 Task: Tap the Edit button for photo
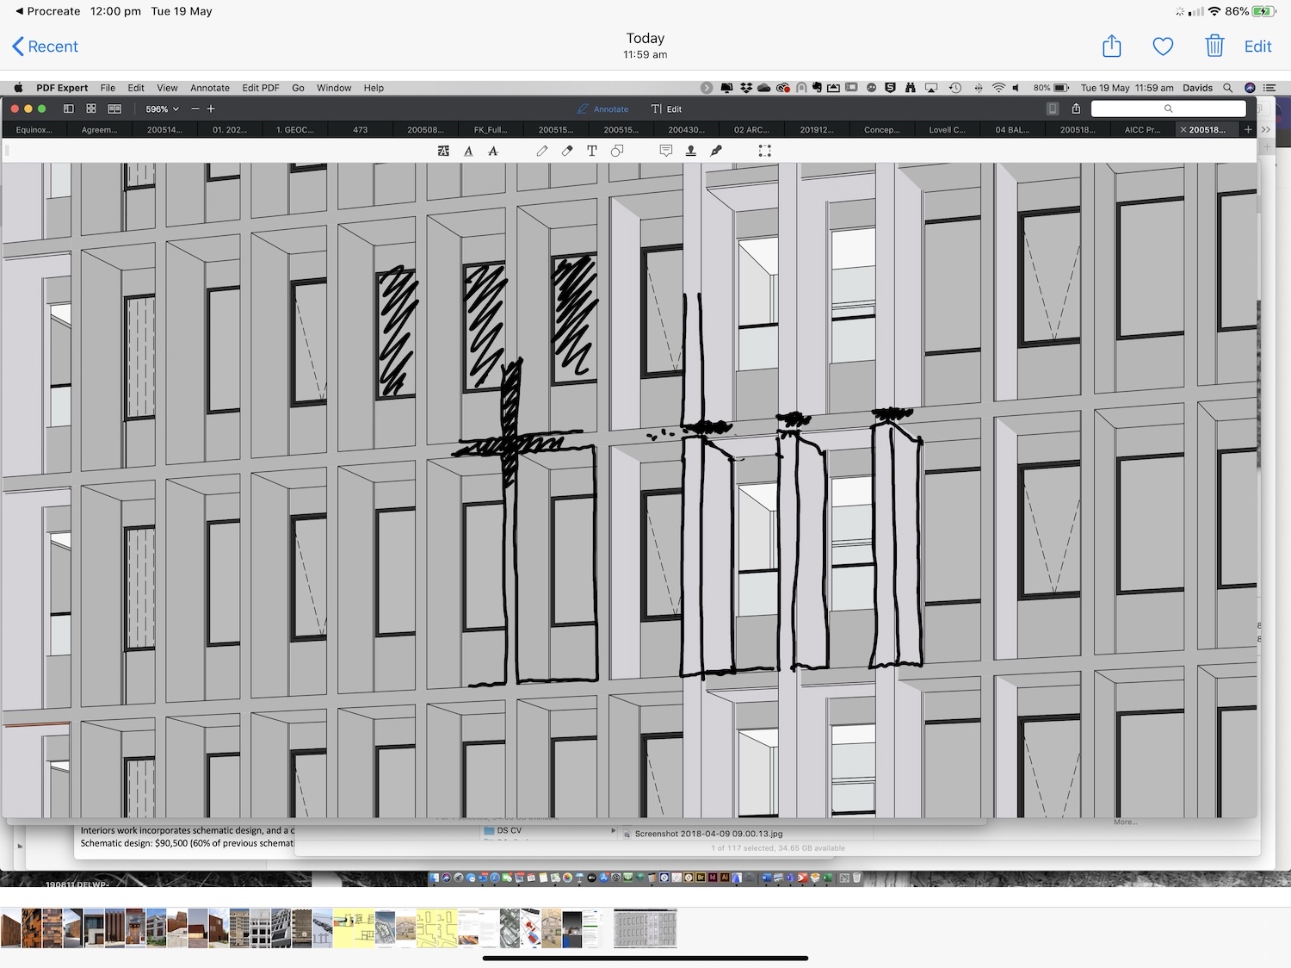[1257, 47]
